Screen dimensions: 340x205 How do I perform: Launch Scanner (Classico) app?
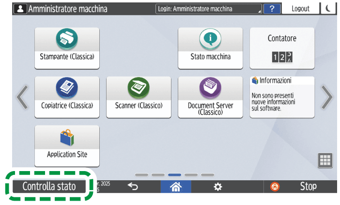[139, 97]
